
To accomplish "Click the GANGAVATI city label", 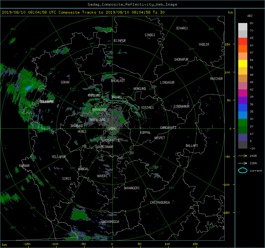I will [x=168, y=128].
